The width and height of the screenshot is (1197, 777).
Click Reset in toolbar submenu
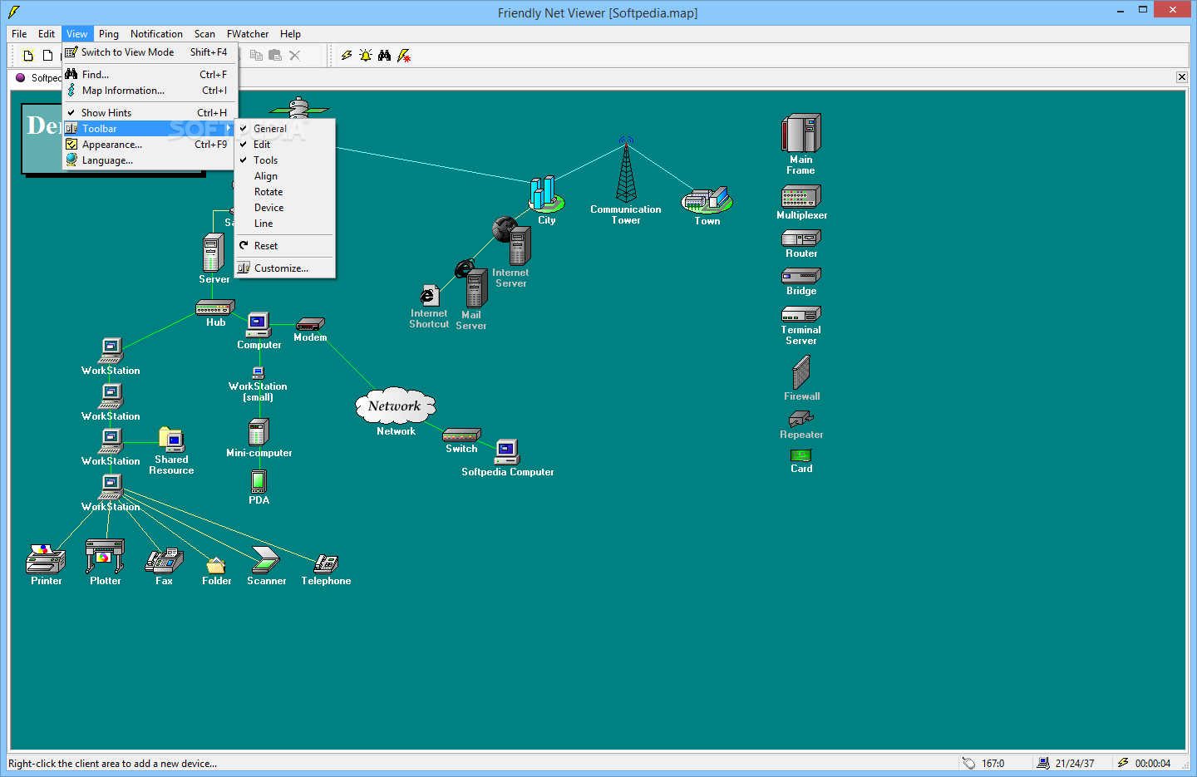285,246
